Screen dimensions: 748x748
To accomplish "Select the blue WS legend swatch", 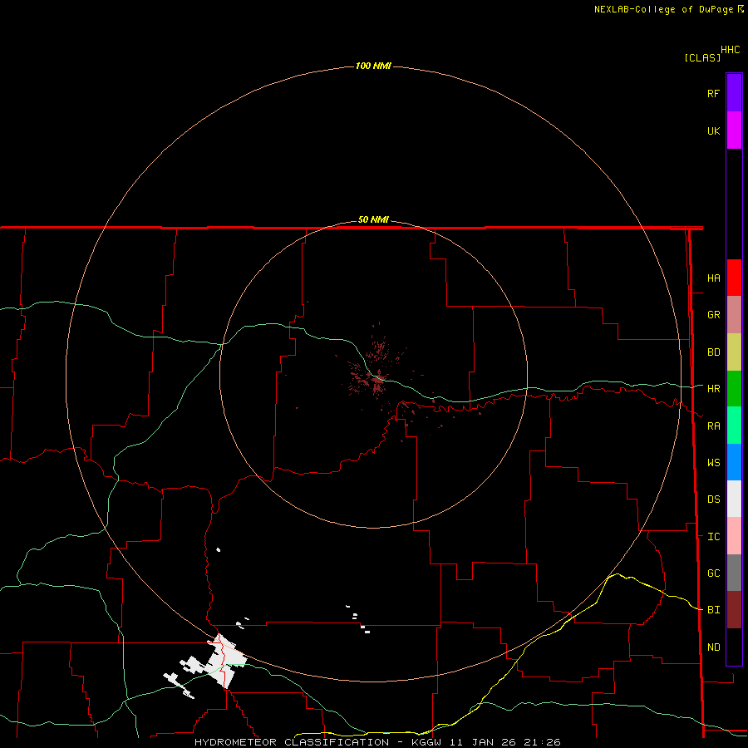I will coord(734,462).
